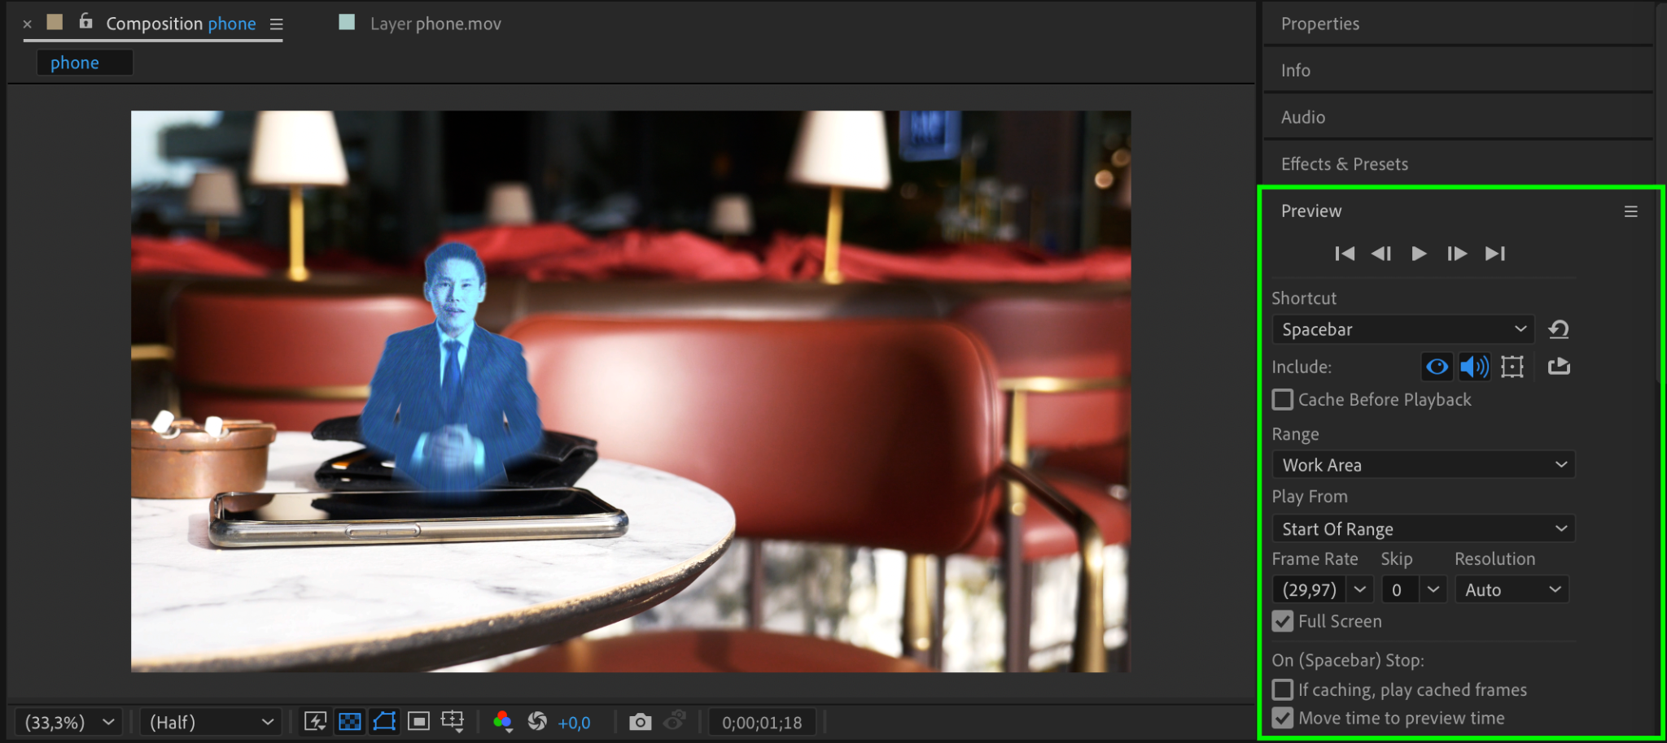Image resolution: width=1667 pixels, height=743 pixels.
Task: Open the Spacebar shortcut dropdown
Action: pyautogui.click(x=1403, y=329)
